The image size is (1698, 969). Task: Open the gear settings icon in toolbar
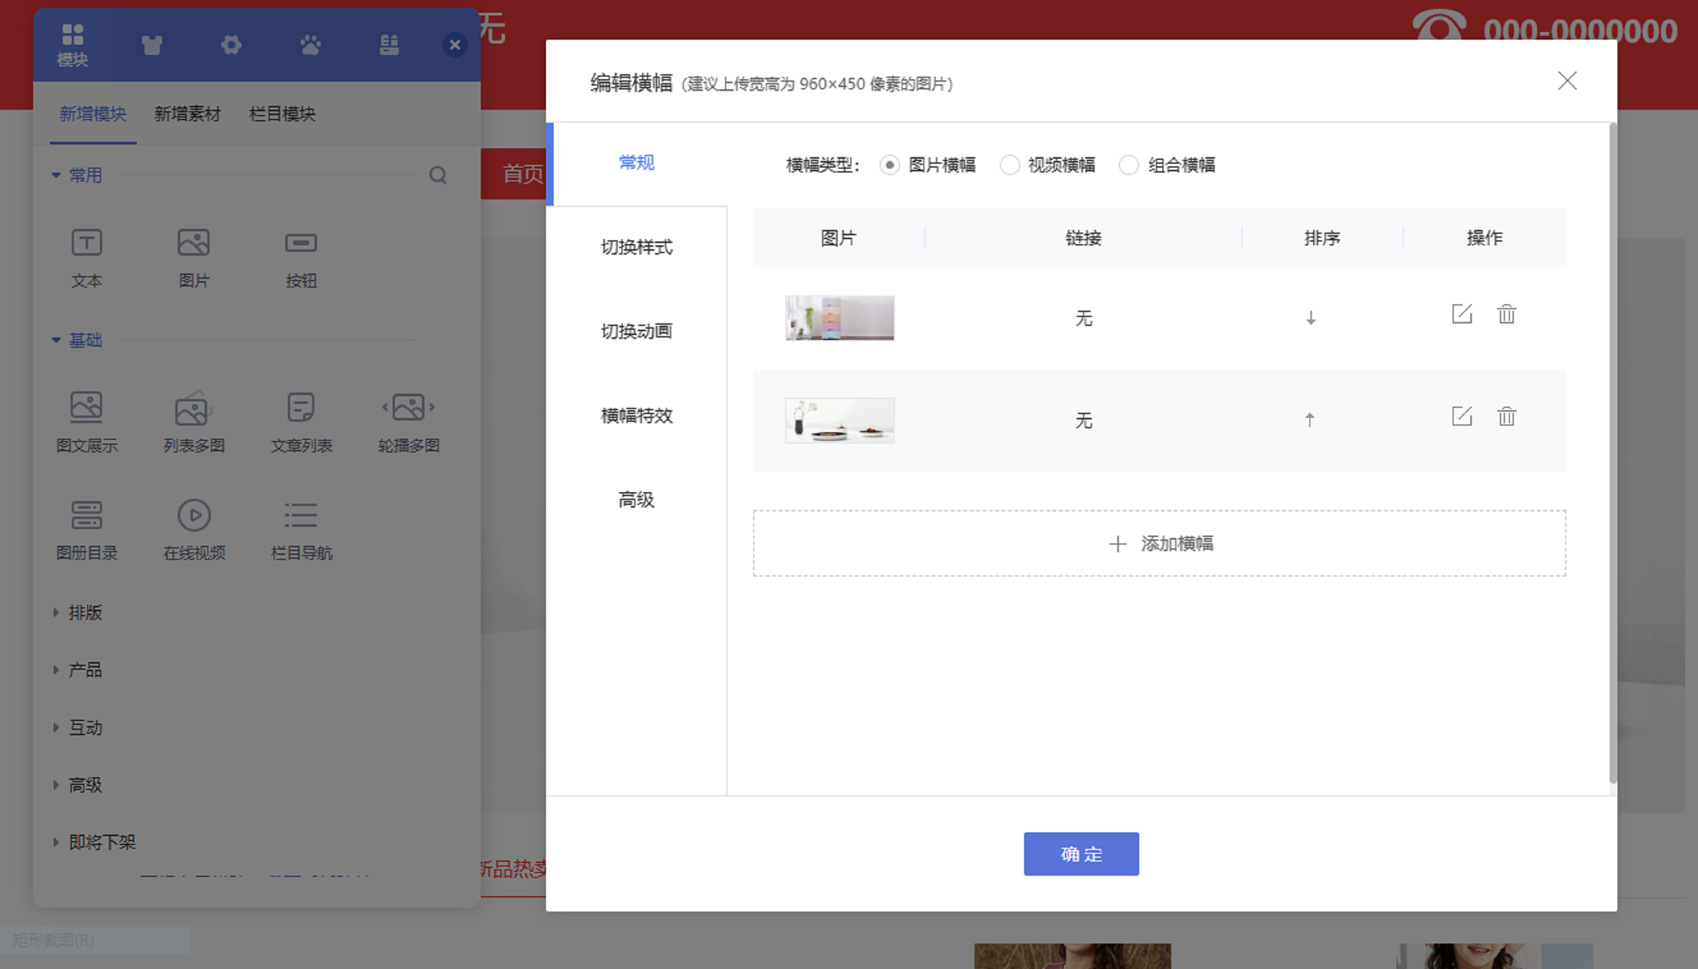pos(231,45)
